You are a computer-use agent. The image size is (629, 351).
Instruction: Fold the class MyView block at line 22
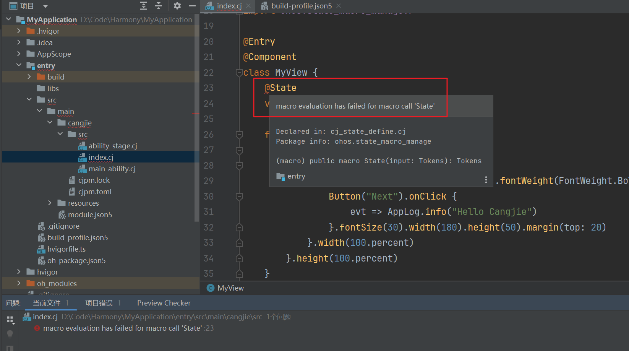coord(239,73)
